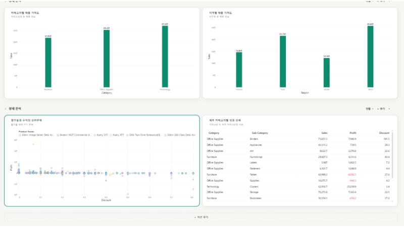Open the section options chevron next to 추가
404x227 pixels.
(x=389, y=109)
